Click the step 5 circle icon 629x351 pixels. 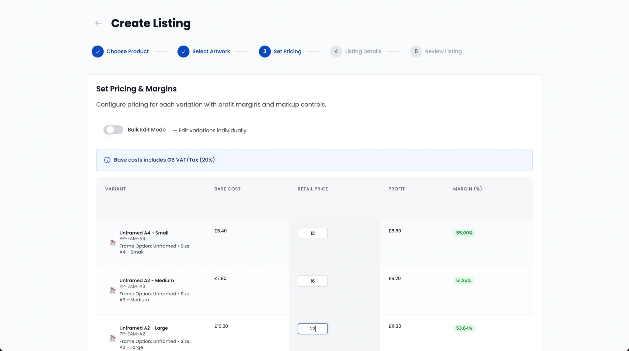(416, 51)
